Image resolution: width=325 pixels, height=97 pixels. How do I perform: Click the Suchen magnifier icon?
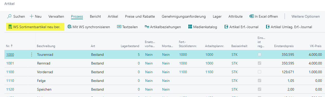coord(9,16)
